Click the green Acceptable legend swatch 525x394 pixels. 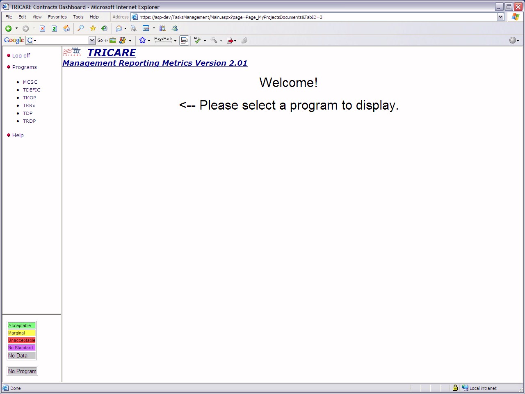[x=21, y=325]
